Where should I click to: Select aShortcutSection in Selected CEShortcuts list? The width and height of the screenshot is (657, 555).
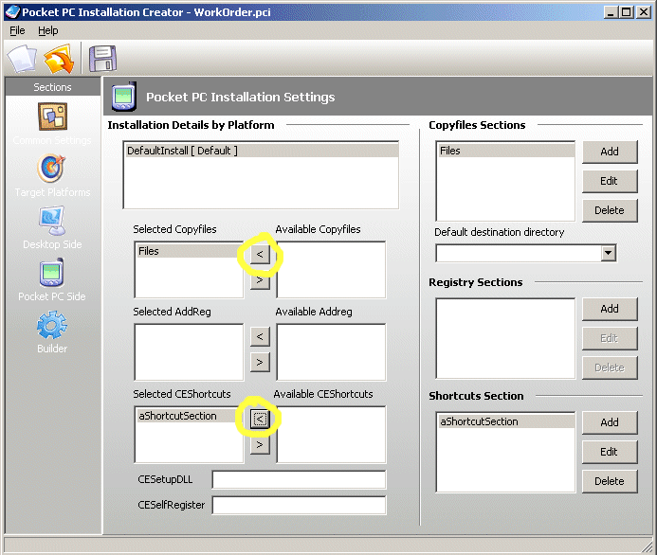tap(188, 416)
